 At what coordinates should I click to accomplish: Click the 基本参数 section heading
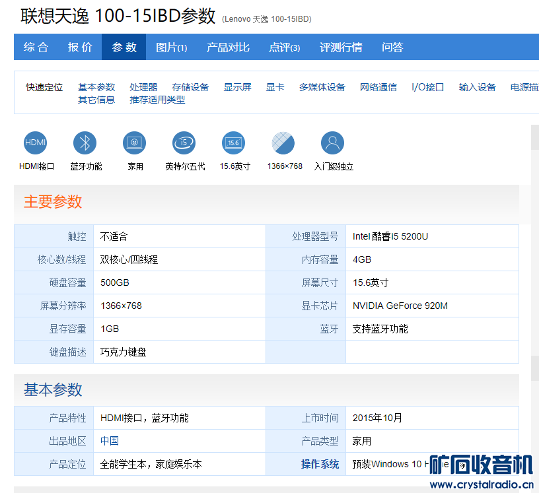[x=53, y=390]
